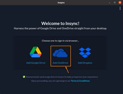Click the OneDrive cloud logo
The height and width of the screenshot is (94, 123).
[60, 53]
